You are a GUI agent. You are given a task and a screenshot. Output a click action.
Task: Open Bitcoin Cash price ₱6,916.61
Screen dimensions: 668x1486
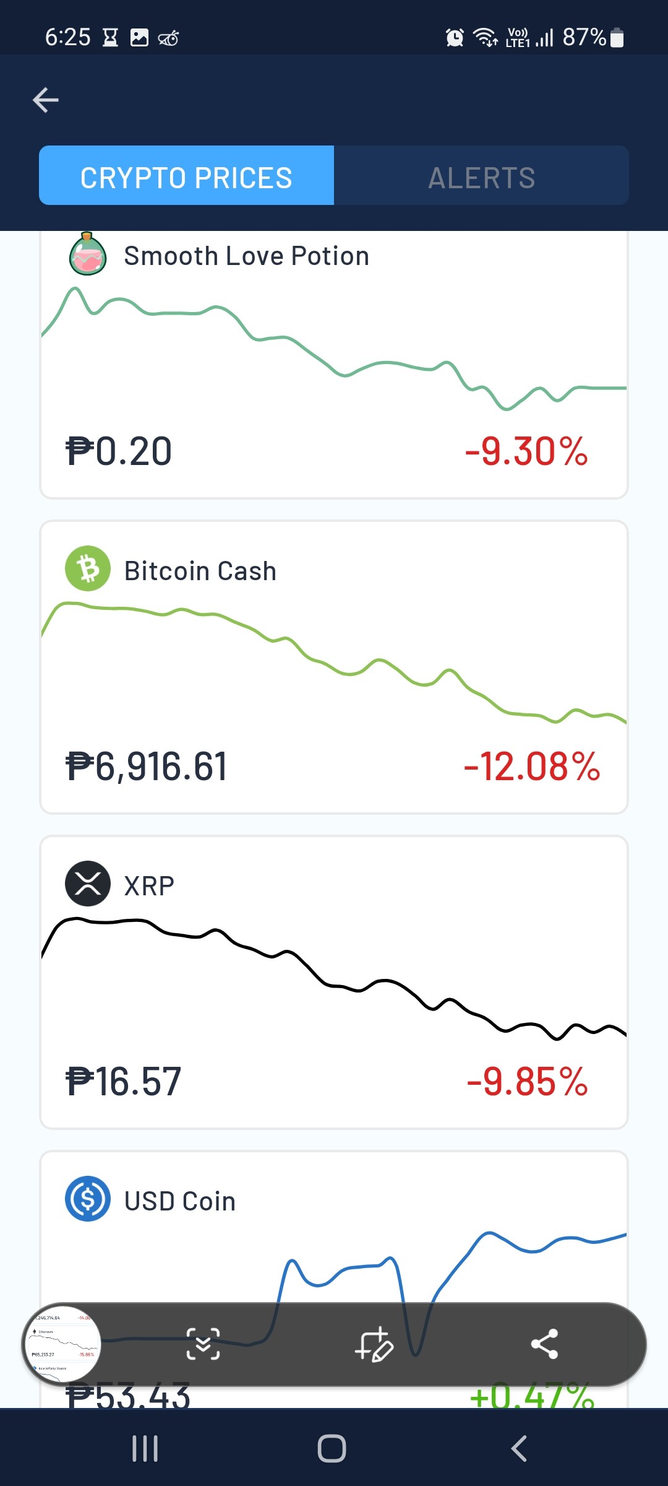(147, 767)
